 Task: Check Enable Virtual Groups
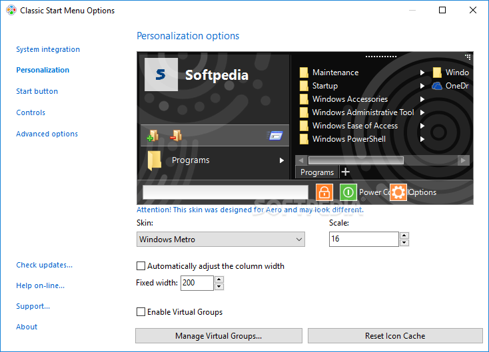tap(141, 311)
